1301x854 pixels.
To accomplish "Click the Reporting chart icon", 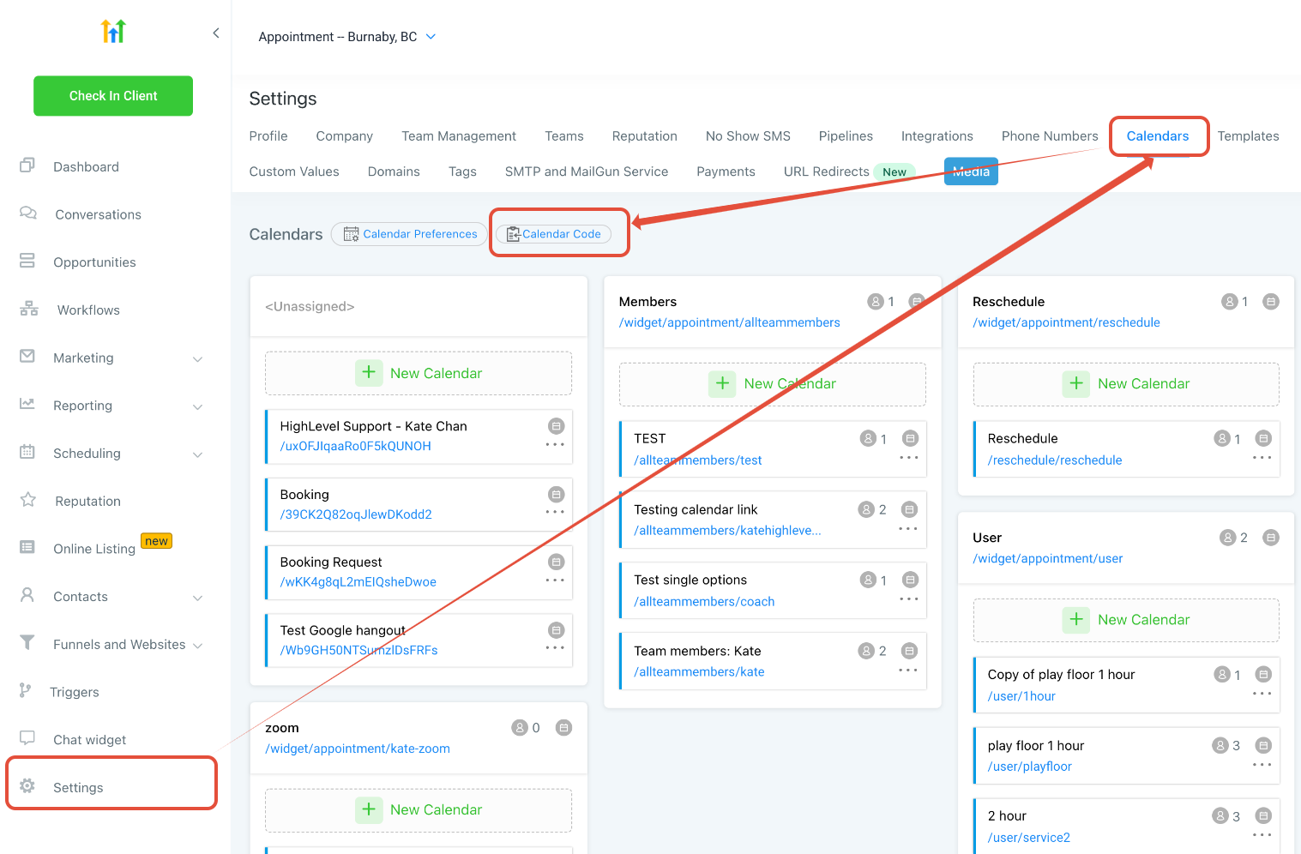I will (27, 404).
